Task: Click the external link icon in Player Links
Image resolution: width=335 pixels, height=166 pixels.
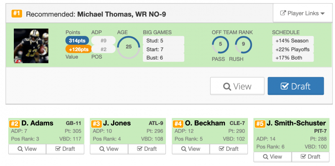Action: click(283, 13)
